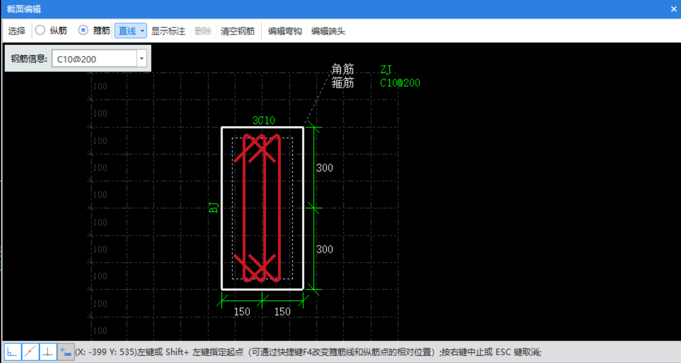
Task: Toggle the midpoint snap icon
Action: pos(31,352)
